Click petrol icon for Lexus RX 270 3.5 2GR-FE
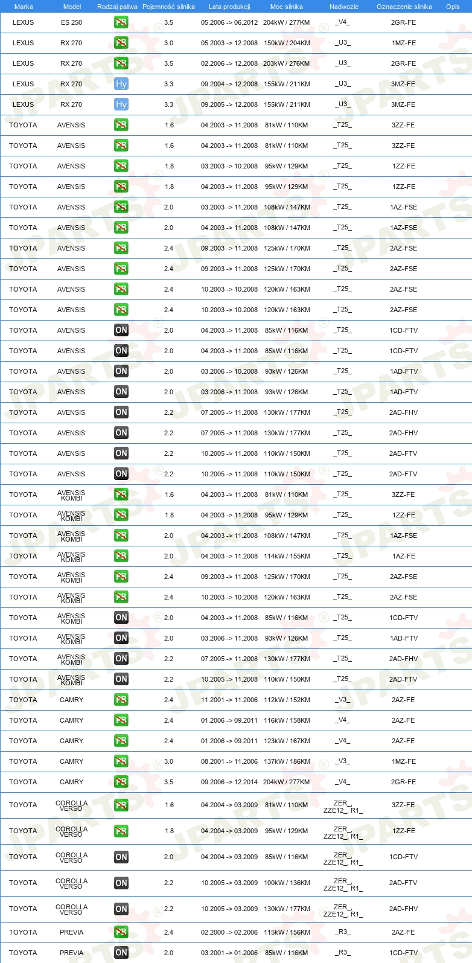This screenshot has width=472, height=963. coord(121,63)
